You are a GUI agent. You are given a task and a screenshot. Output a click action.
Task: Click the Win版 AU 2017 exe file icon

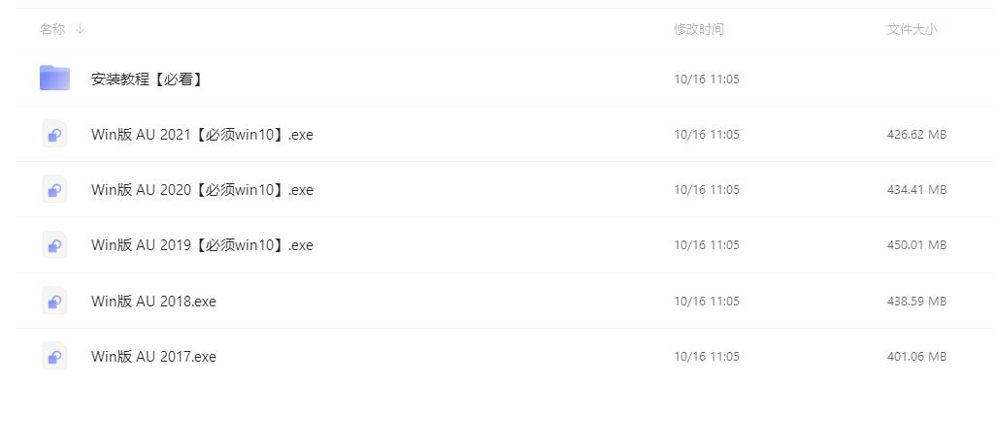click(54, 356)
